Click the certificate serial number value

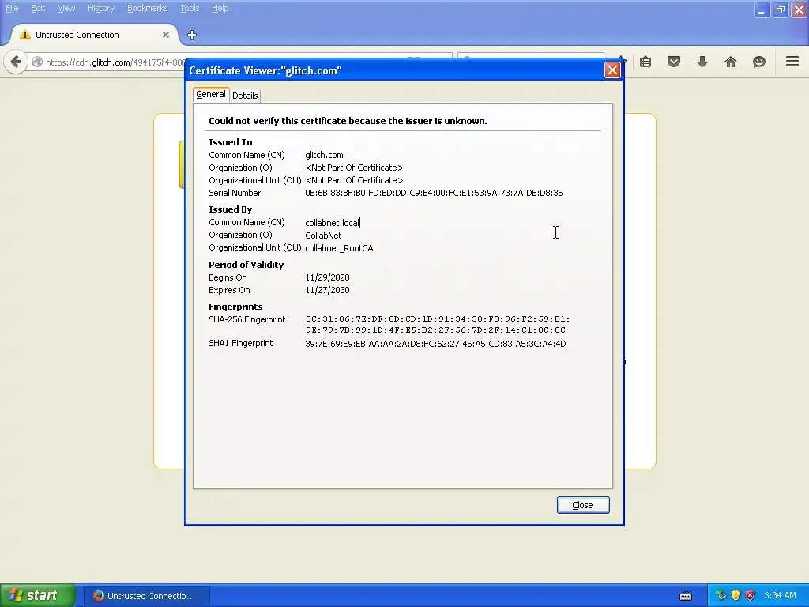(434, 193)
